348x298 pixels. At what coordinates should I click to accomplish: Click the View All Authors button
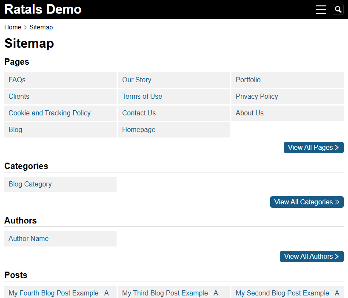click(x=311, y=256)
